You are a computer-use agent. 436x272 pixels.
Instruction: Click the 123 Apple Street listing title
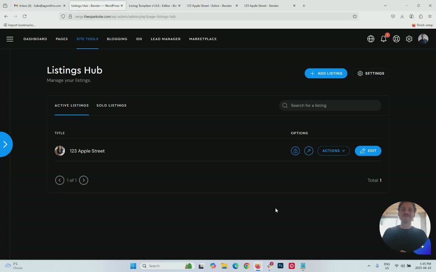[87, 151]
